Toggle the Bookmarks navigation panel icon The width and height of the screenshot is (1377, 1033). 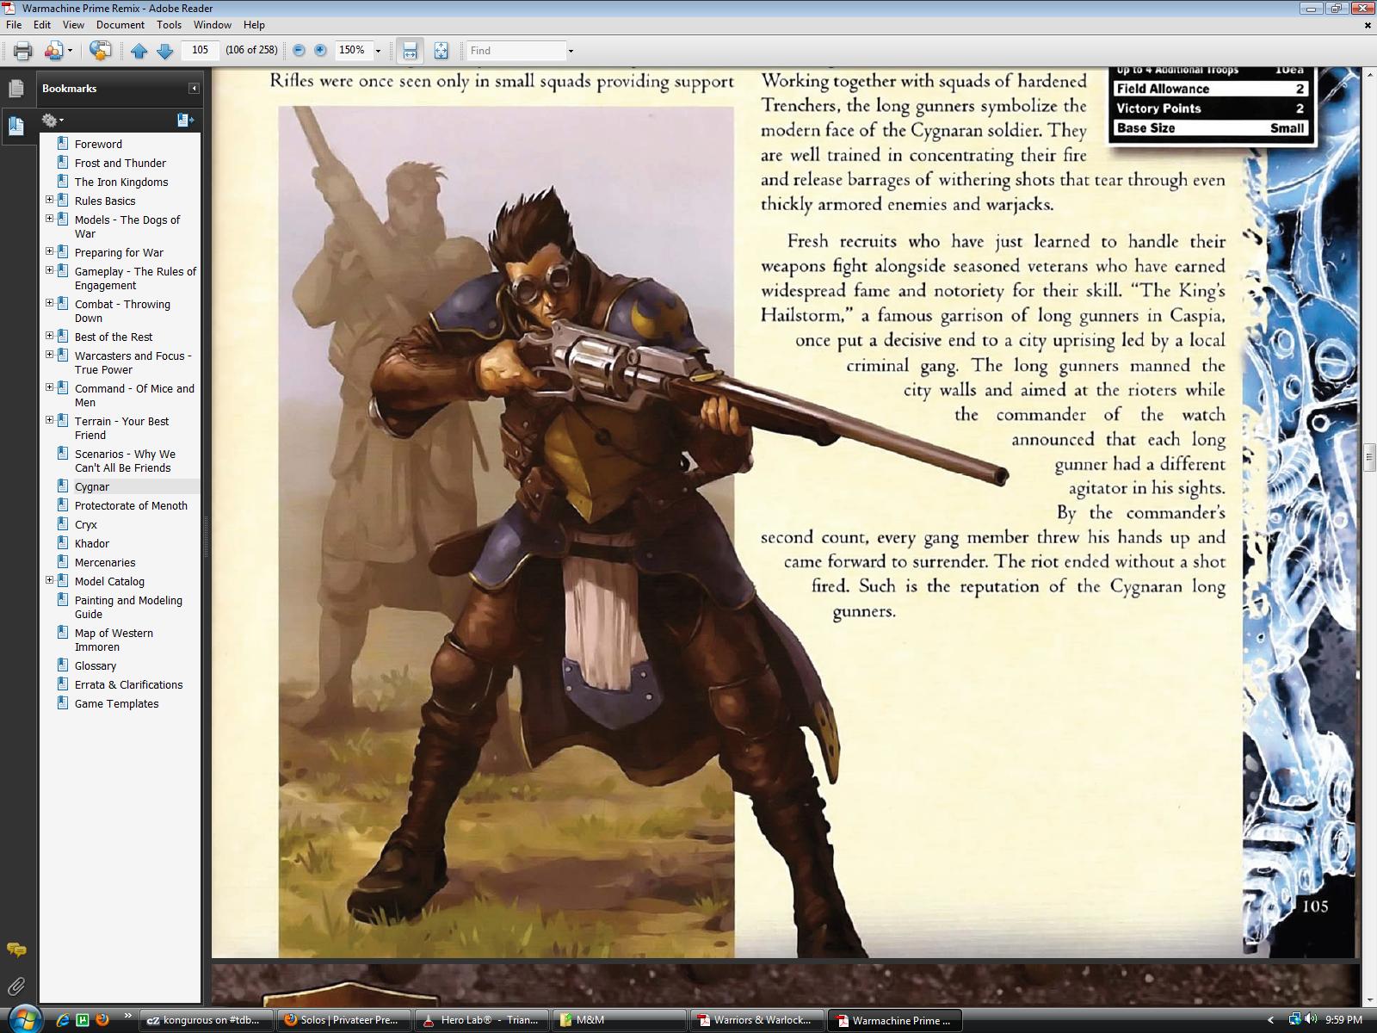[x=15, y=127]
